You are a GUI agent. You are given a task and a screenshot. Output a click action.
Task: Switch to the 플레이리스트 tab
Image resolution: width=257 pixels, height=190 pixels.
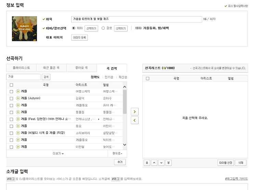pyautogui.click(x=21, y=68)
